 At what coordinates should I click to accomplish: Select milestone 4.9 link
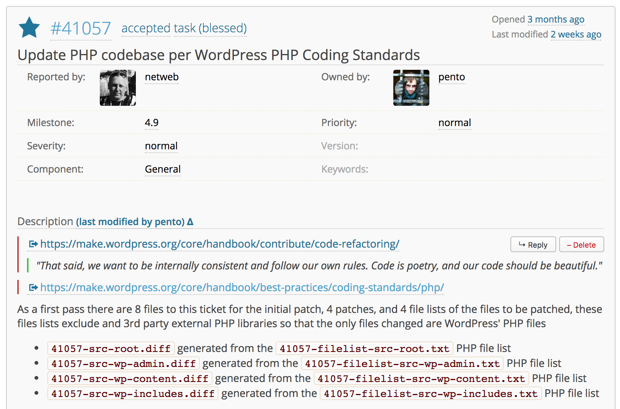tap(152, 123)
